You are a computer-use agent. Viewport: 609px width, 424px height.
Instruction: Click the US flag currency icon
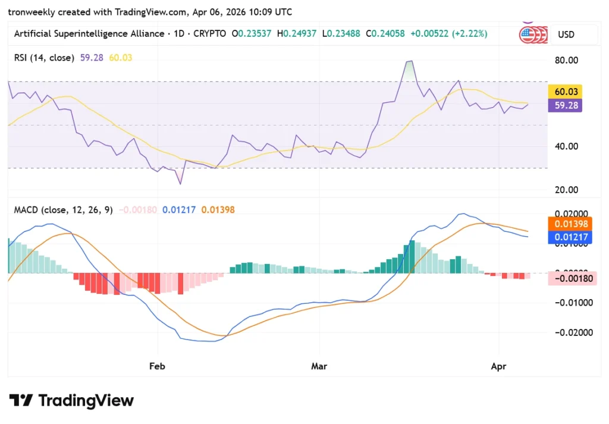pos(533,34)
